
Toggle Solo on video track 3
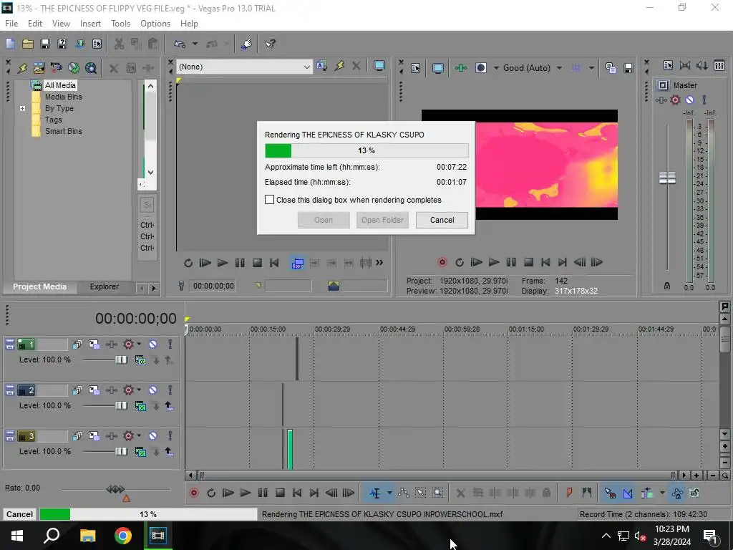(x=170, y=436)
